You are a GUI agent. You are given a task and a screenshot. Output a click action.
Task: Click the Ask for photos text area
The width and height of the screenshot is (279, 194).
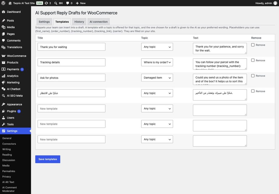220,79
